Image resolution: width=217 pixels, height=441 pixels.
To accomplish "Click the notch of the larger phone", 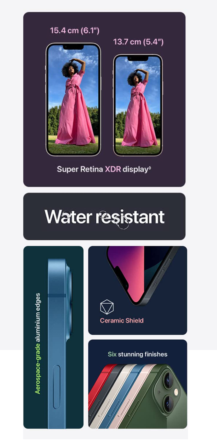I will (73, 47).
